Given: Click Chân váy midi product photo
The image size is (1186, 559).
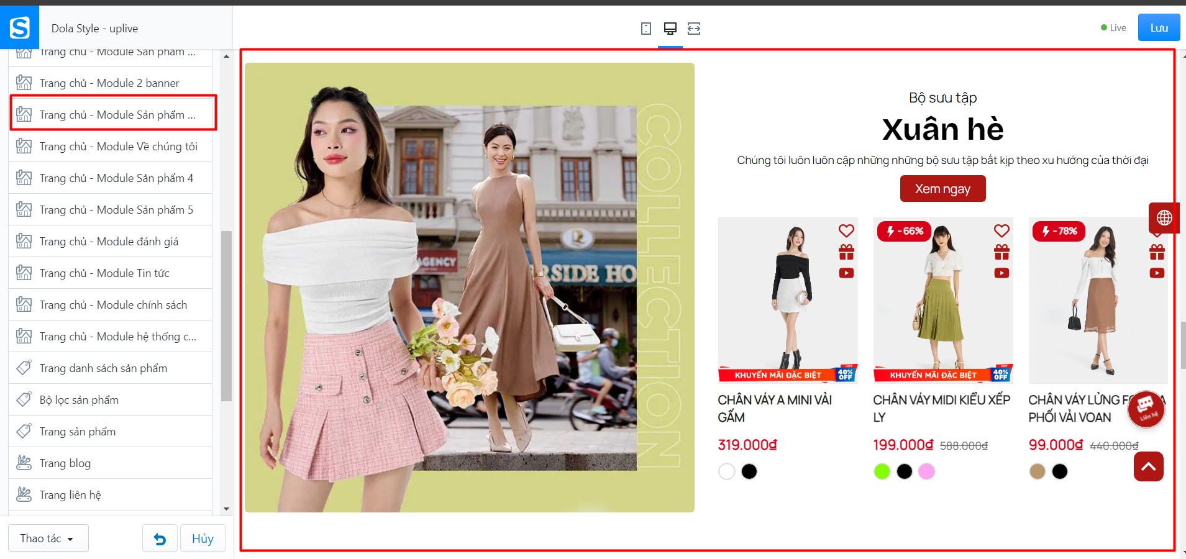Looking at the screenshot, I should (943, 300).
